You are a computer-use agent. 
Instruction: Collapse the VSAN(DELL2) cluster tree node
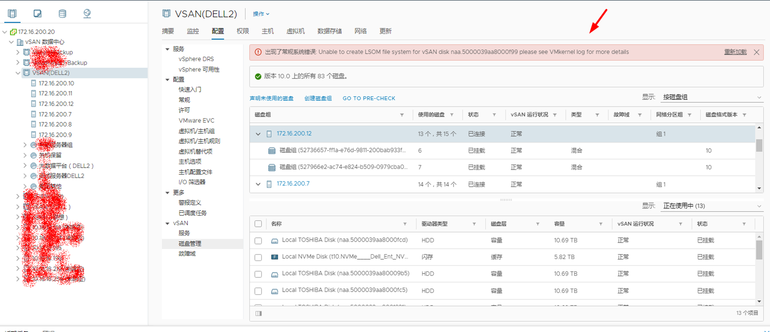point(18,73)
